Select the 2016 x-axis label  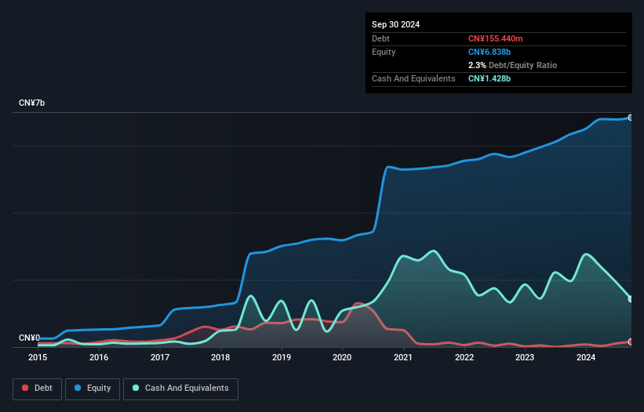click(x=99, y=357)
